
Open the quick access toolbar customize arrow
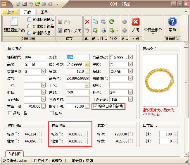pyautogui.click(x=58, y=4)
